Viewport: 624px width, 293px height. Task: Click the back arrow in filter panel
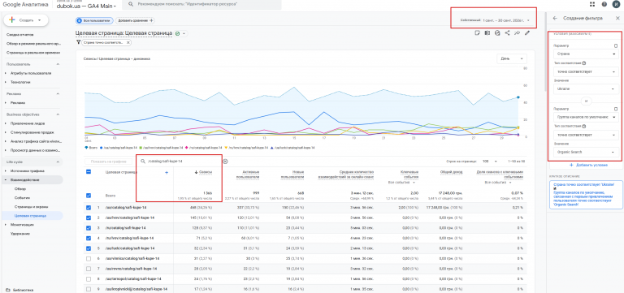click(x=555, y=19)
